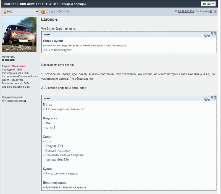The height and width of the screenshot is (194, 221).
Task: Click the 'Мотор' heading in the quote
Action: pyautogui.click(x=48, y=105)
